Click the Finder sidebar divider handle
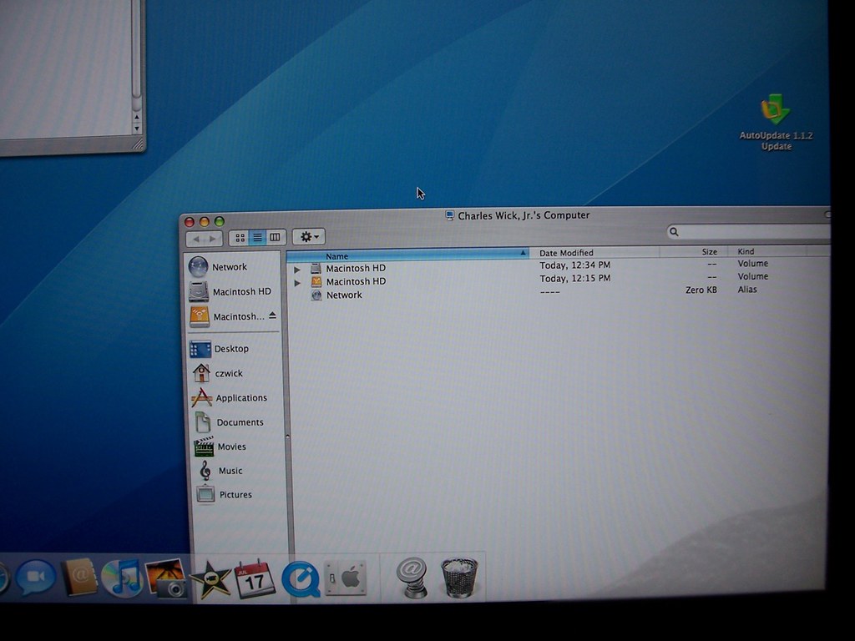855x641 pixels. point(287,436)
